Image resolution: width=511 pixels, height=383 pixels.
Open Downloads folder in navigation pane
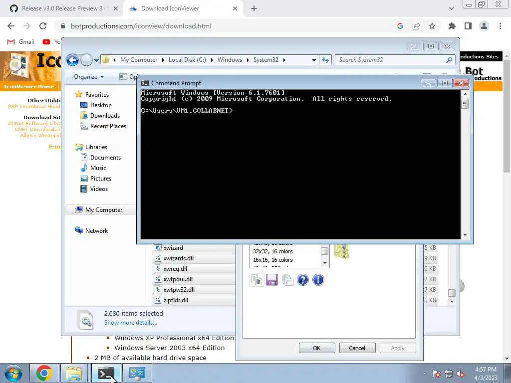point(105,116)
